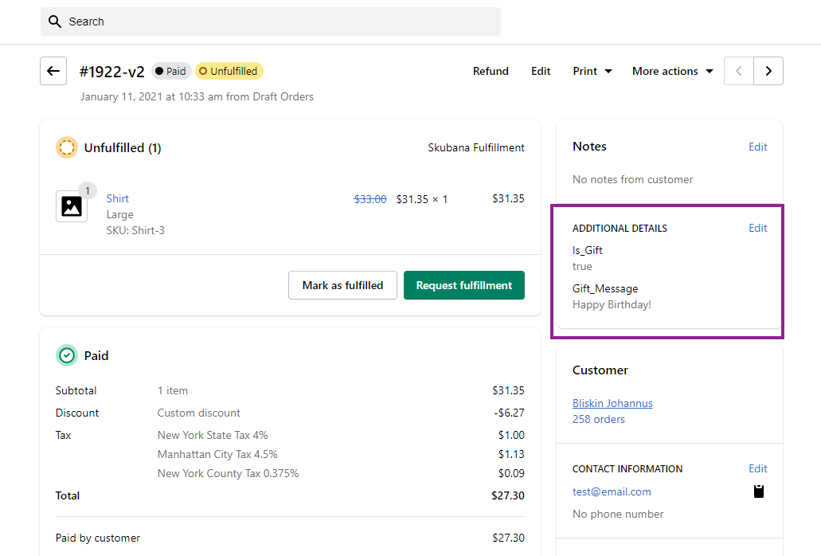Screen dimensions: 821x556
Task: Click the -$6.27 discount amount
Action: pos(509,413)
